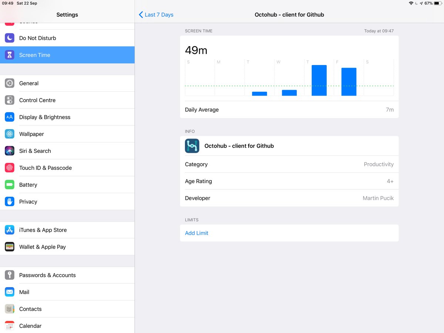This screenshot has height=333, width=444.
Task: Tap the Control Centre toggles icon
Action: pos(10,100)
